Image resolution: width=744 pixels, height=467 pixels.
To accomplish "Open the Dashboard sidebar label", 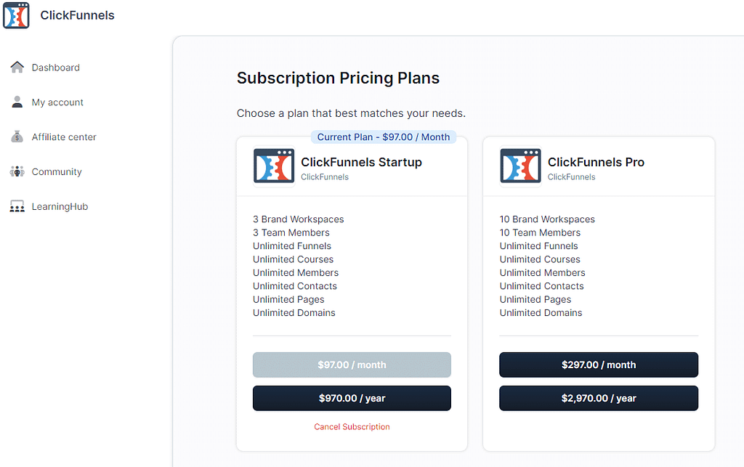I will (x=56, y=68).
